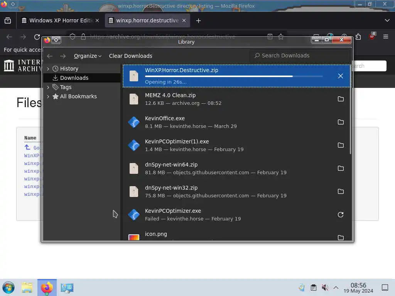The image size is (395, 296).
Task: Bookmark this page with star icon
Action: pos(281,37)
